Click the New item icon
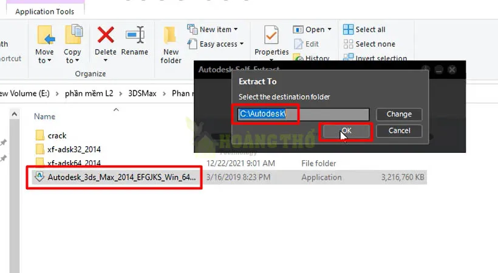498x273 pixels. [192, 29]
